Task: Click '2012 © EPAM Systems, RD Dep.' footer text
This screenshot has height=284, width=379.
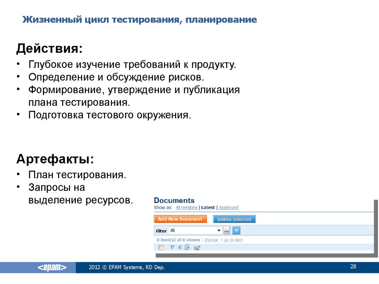Action: click(x=127, y=267)
